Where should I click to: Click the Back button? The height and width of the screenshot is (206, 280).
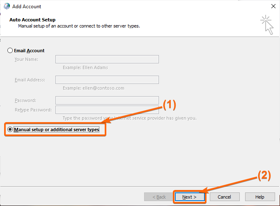pyautogui.click(x=159, y=197)
